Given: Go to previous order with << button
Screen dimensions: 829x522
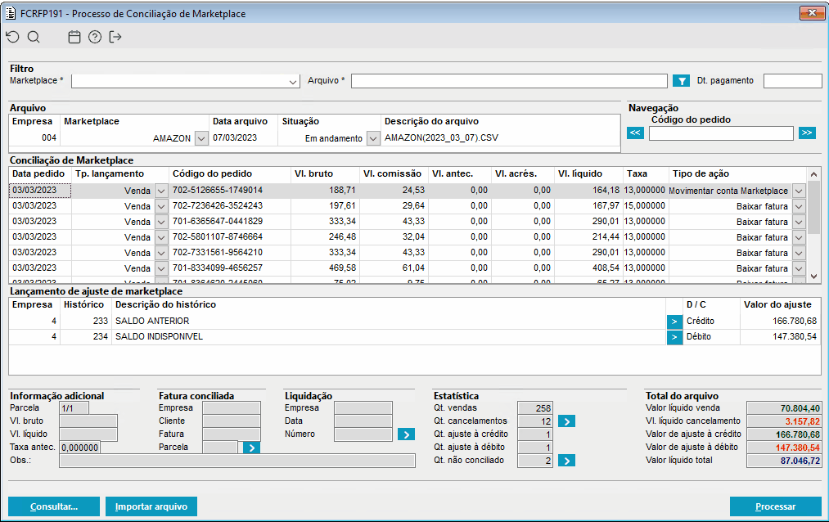Looking at the screenshot, I should pyautogui.click(x=636, y=133).
